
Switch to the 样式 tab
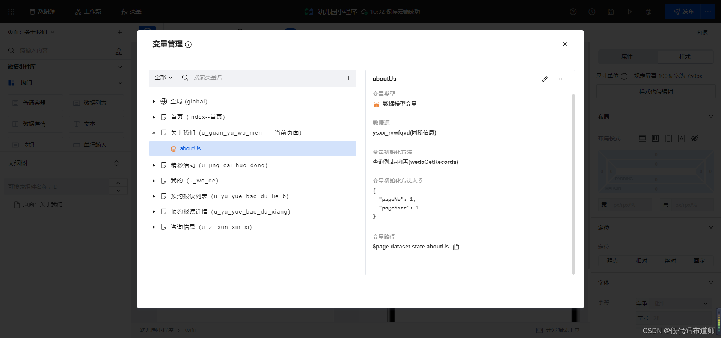[x=685, y=57]
